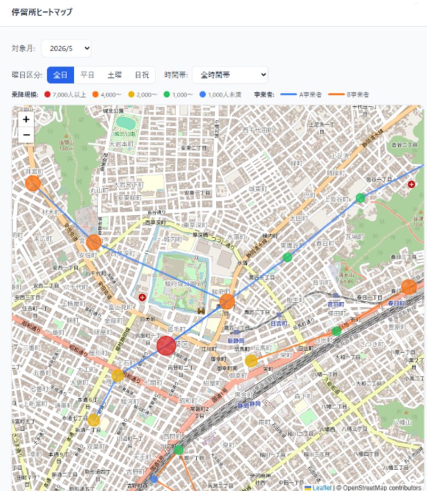Click the hospital icon near 沓谷一丁目
The width and height of the screenshot is (427, 491).
pos(412,184)
